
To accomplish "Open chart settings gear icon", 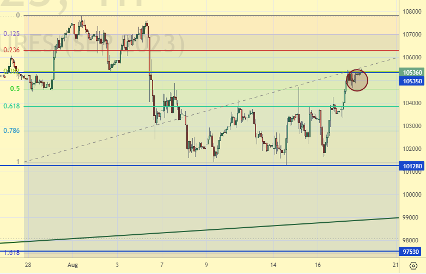I will pos(413,265).
